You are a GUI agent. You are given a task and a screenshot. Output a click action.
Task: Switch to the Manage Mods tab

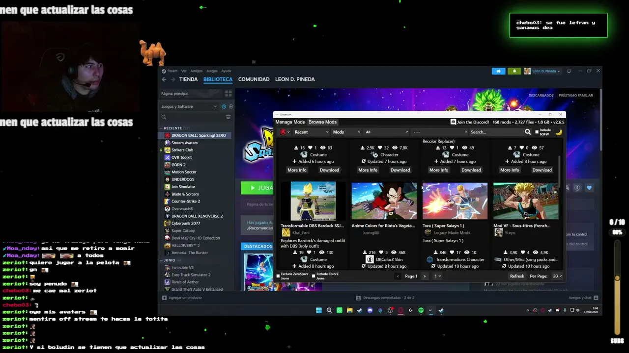(x=290, y=122)
